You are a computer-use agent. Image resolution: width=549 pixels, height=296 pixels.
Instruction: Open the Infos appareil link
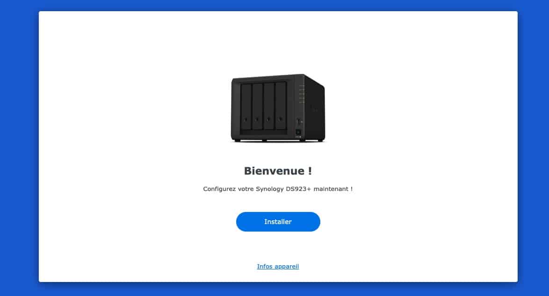click(278, 266)
